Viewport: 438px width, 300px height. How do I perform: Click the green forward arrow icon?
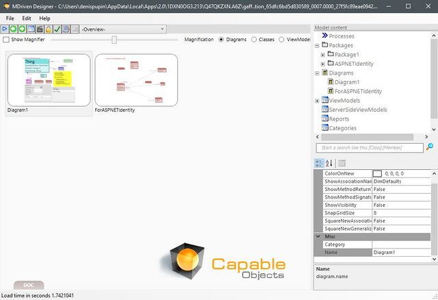coord(22,29)
